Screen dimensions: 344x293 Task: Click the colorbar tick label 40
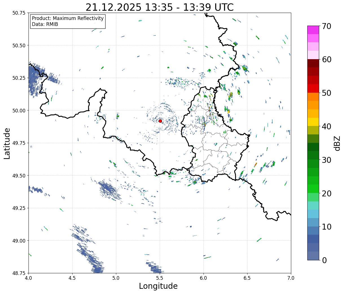[326, 126]
